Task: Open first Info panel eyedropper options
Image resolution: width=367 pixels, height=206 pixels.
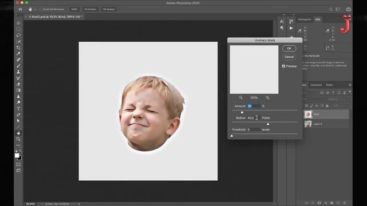Action: coord(299,30)
